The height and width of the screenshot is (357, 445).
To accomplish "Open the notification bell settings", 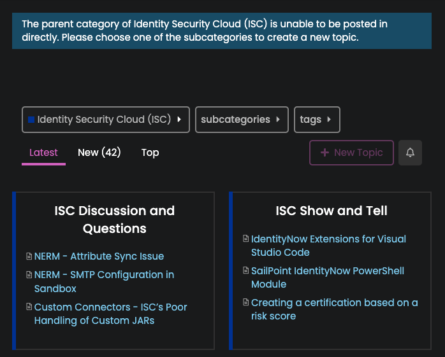I will (x=410, y=153).
